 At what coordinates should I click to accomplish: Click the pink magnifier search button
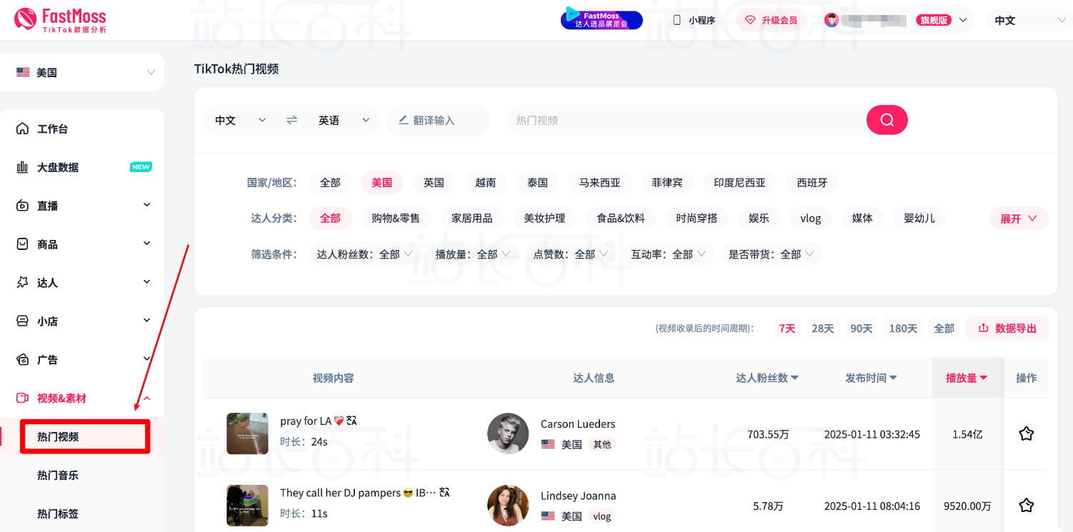[x=887, y=120]
